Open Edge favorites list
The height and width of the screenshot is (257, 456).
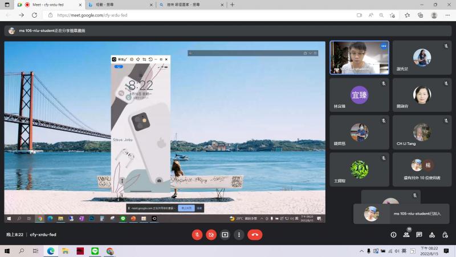tap(407, 15)
